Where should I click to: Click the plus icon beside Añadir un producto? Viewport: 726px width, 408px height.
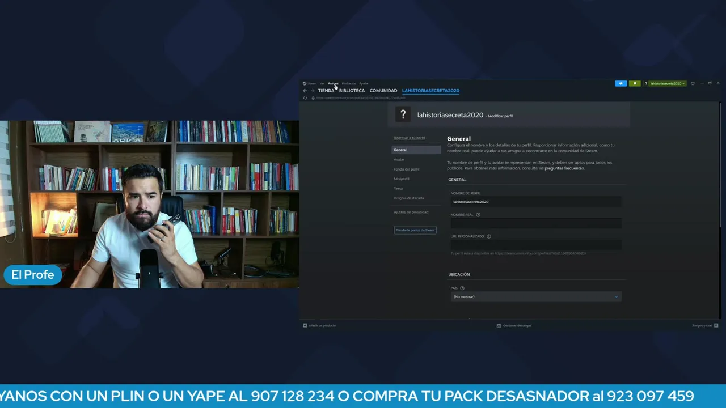coord(305,325)
